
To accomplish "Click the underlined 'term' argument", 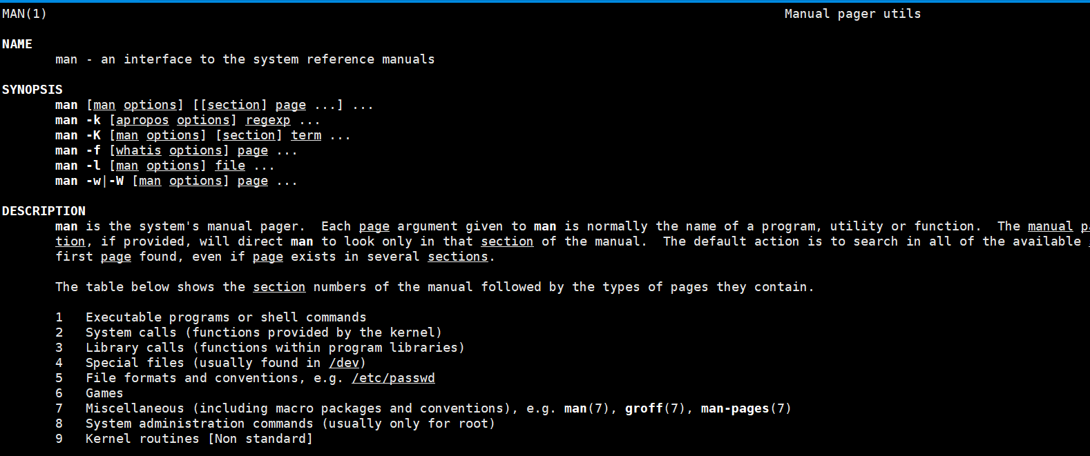I will click(306, 135).
